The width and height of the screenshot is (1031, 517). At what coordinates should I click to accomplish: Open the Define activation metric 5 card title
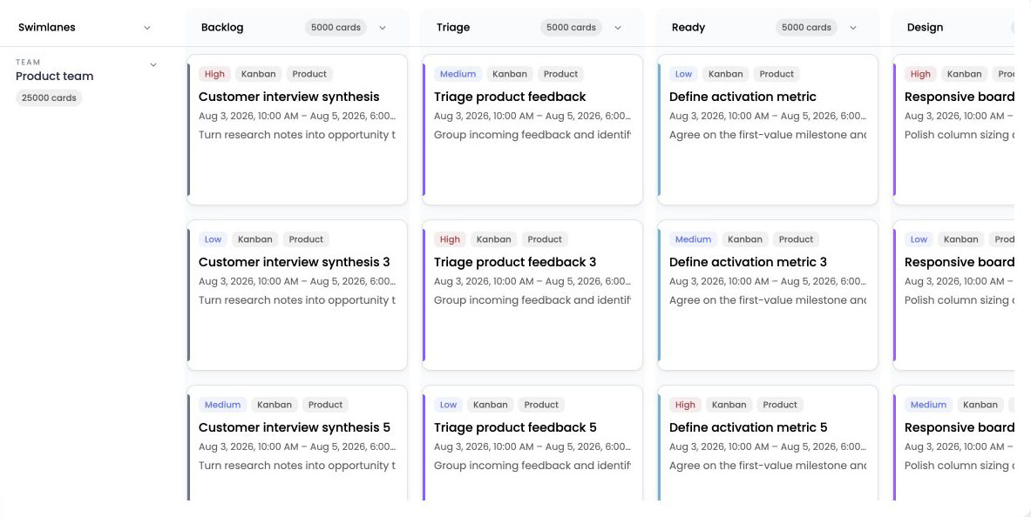coord(749,427)
